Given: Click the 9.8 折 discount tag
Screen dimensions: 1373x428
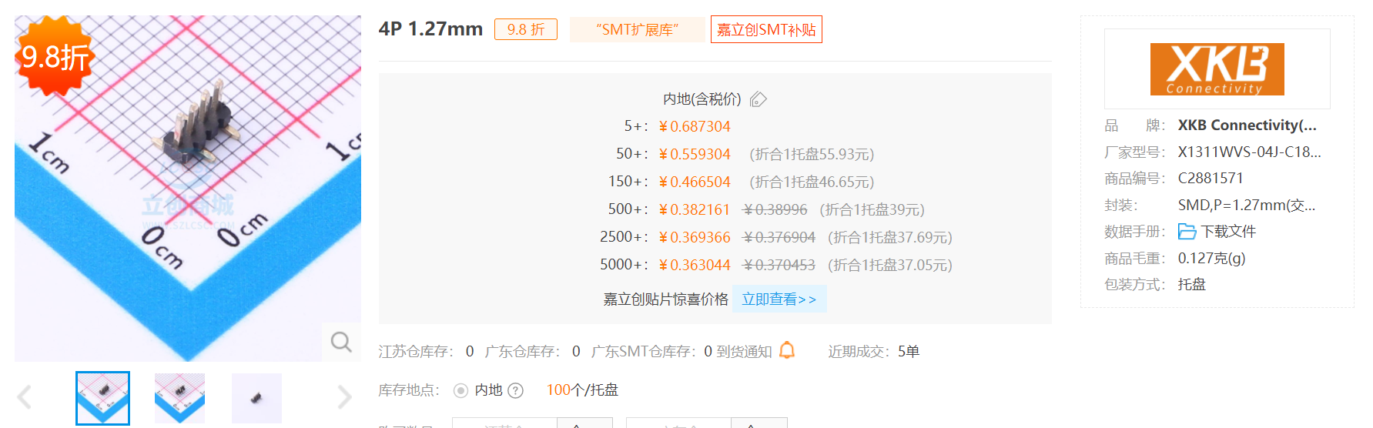Looking at the screenshot, I should tap(526, 29).
